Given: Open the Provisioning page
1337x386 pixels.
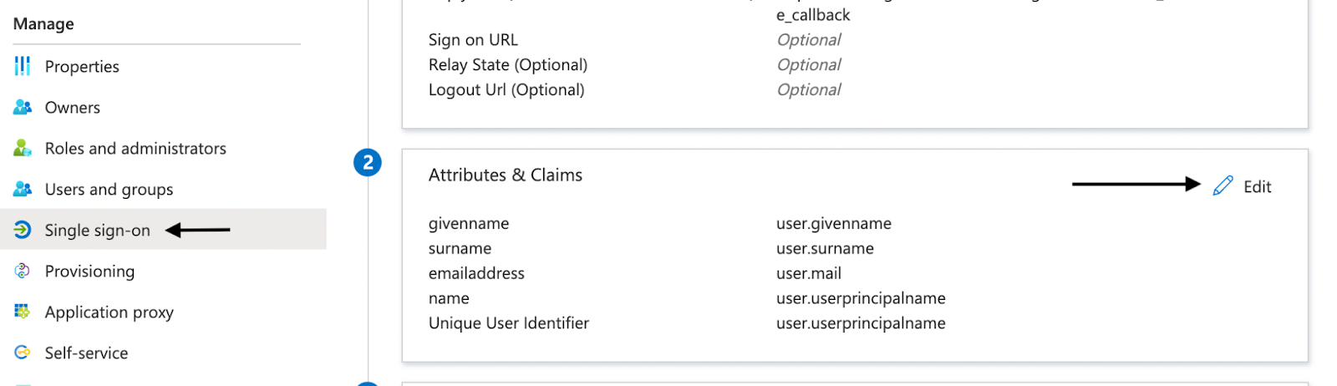Looking at the screenshot, I should click(x=89, y=272).
